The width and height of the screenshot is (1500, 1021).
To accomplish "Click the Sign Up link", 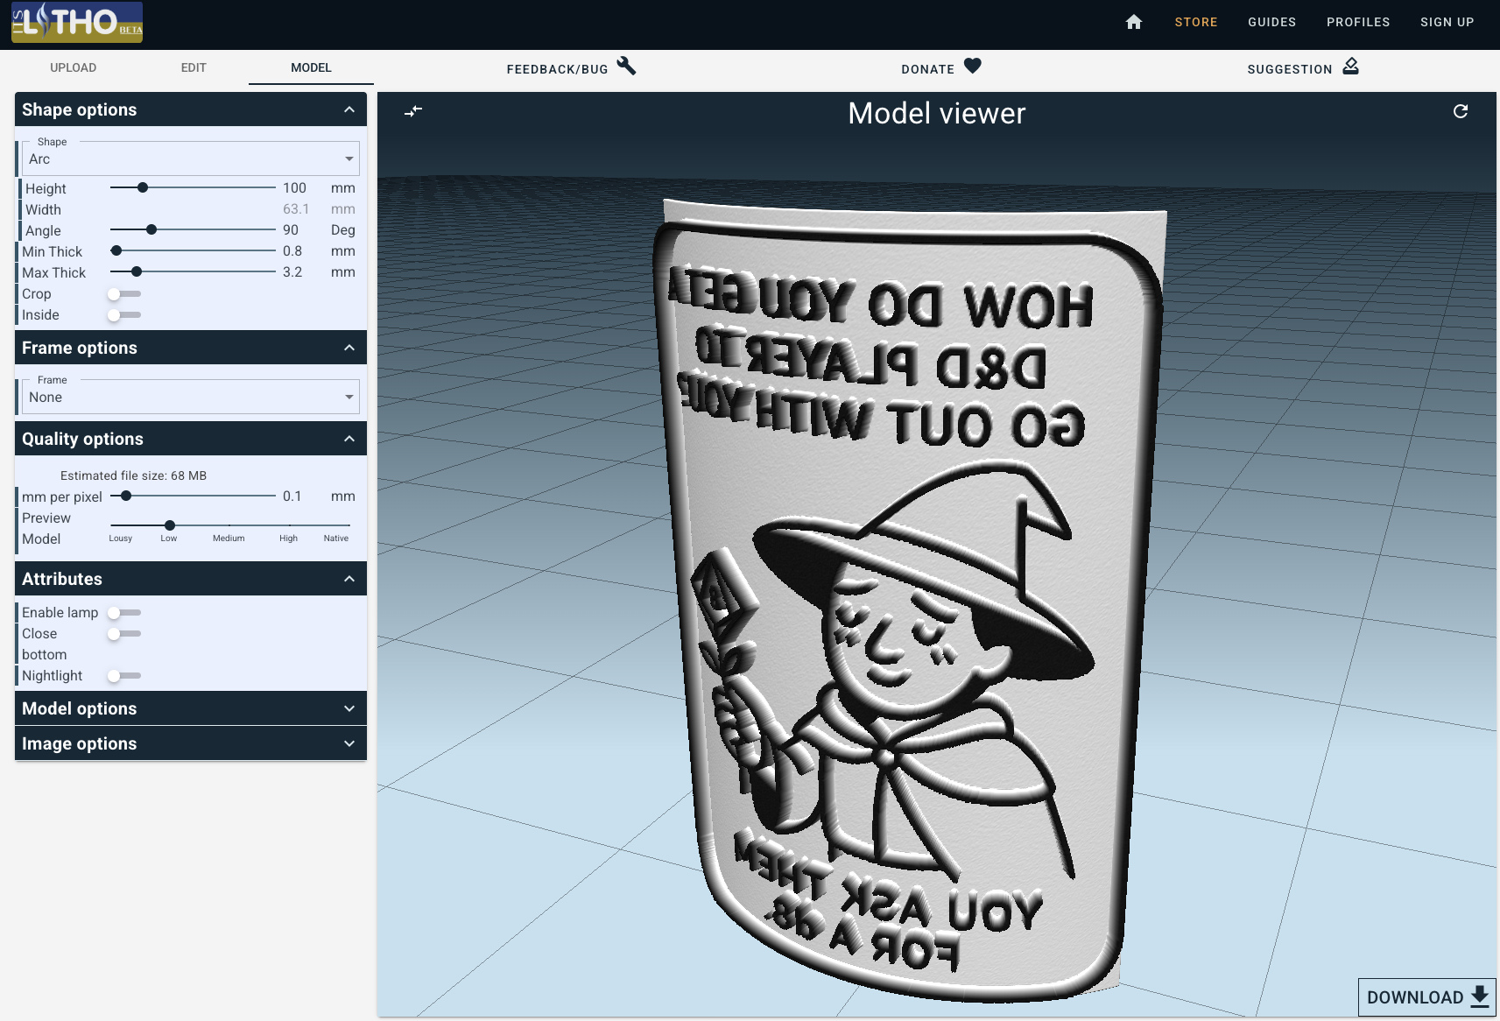I will point(1447,22).
